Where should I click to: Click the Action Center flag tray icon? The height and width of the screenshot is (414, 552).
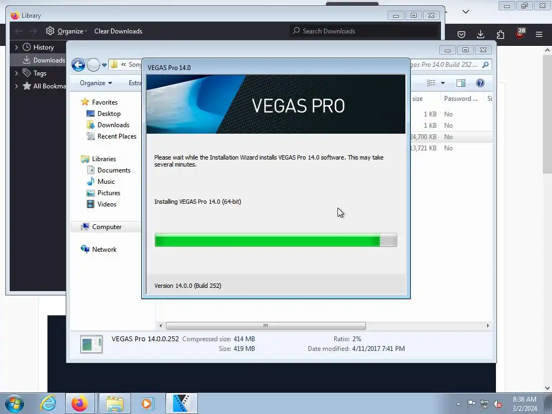(471, 404)
